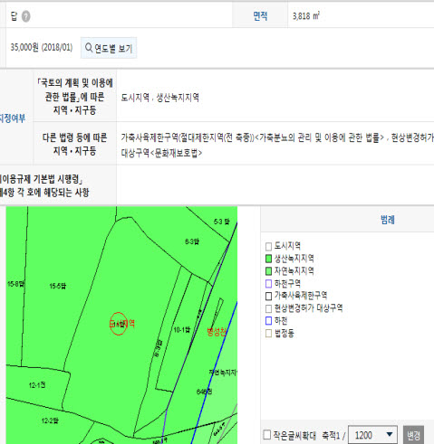Select parcel 10-1답 on the map
Viewport: 434px width, 444px height.
coord(182,330)
